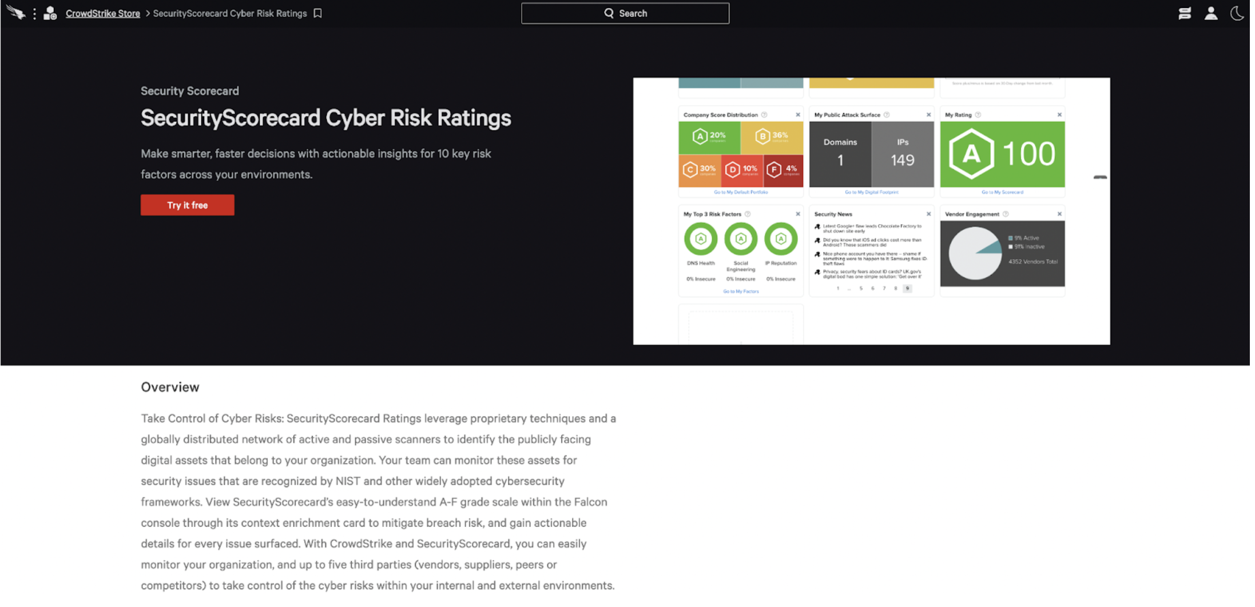1255x607 pixels.
Task: Select page 5 in Security News pagination
Action: (861, 289)
